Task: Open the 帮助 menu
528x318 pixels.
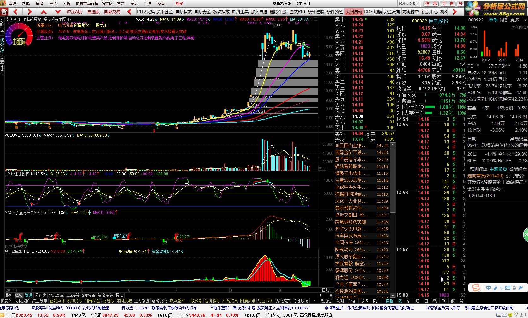Action: [161, 3]
